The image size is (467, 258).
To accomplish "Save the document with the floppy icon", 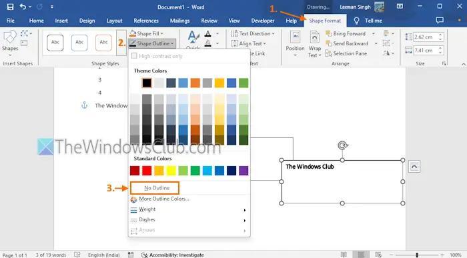I will pyautogui.click(x=10, y=7).
